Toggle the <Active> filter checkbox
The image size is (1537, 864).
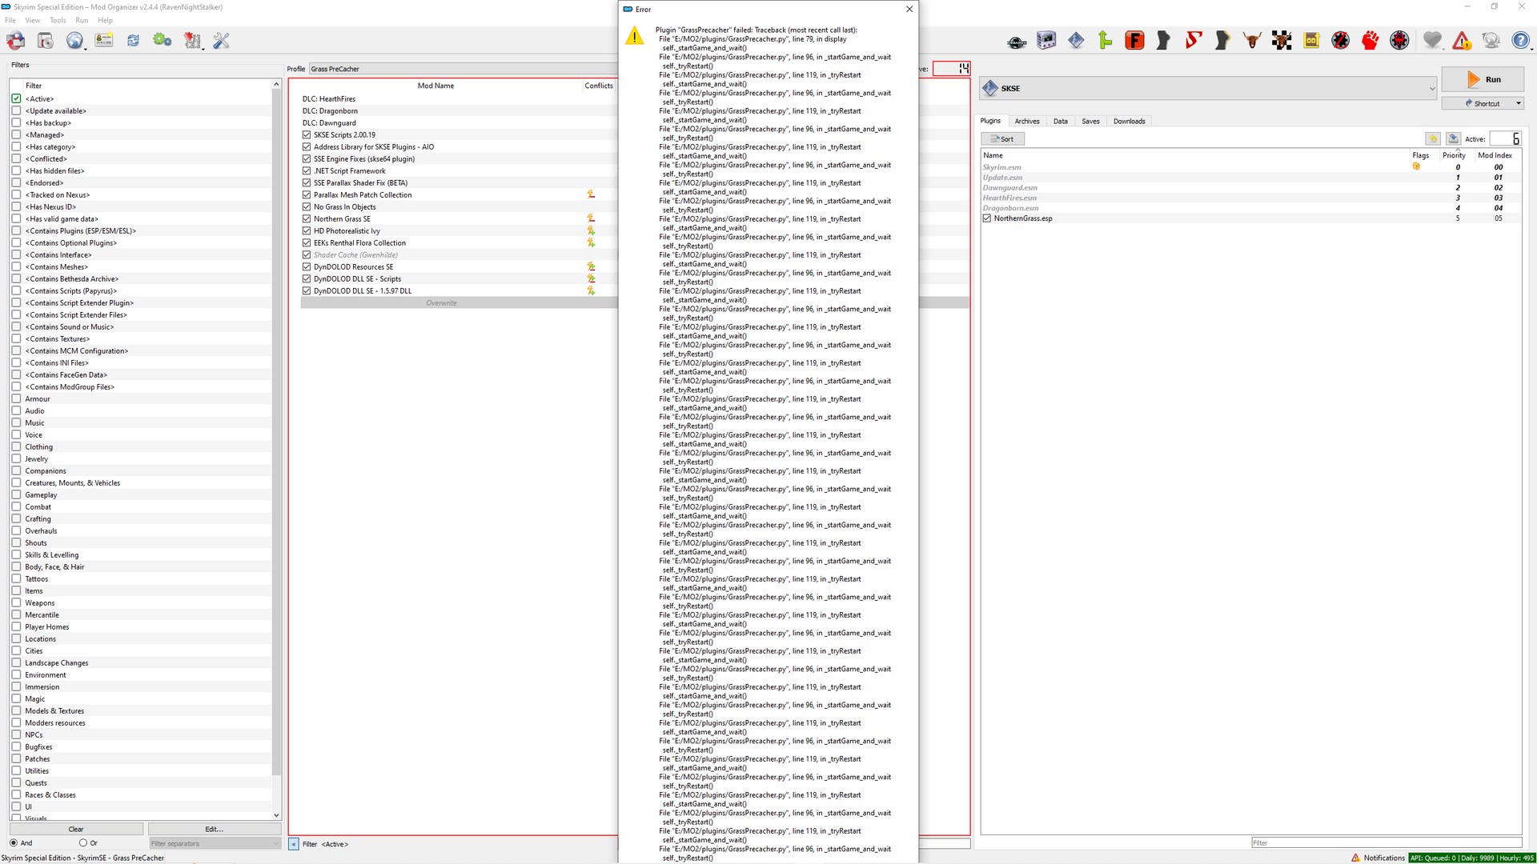tap(16, 99)
